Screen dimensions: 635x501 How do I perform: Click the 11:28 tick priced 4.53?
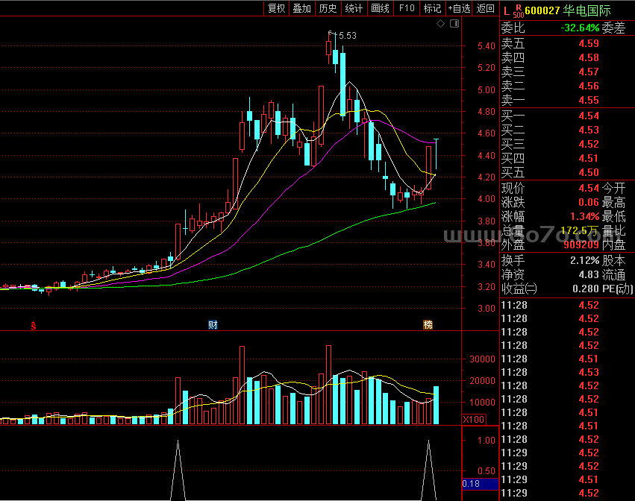[x=589, y=372]
